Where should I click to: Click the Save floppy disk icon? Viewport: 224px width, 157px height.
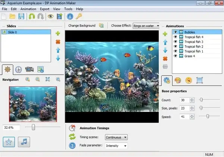[x=21, y=16]
